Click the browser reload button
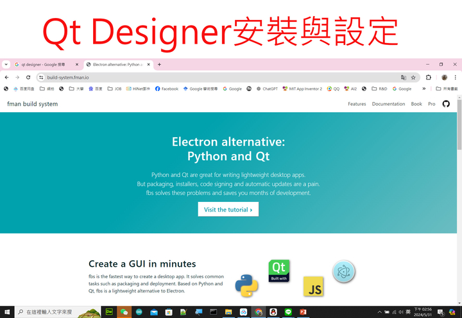The height and width of the screenshot is (318, 462). click(x=28, y=78)
